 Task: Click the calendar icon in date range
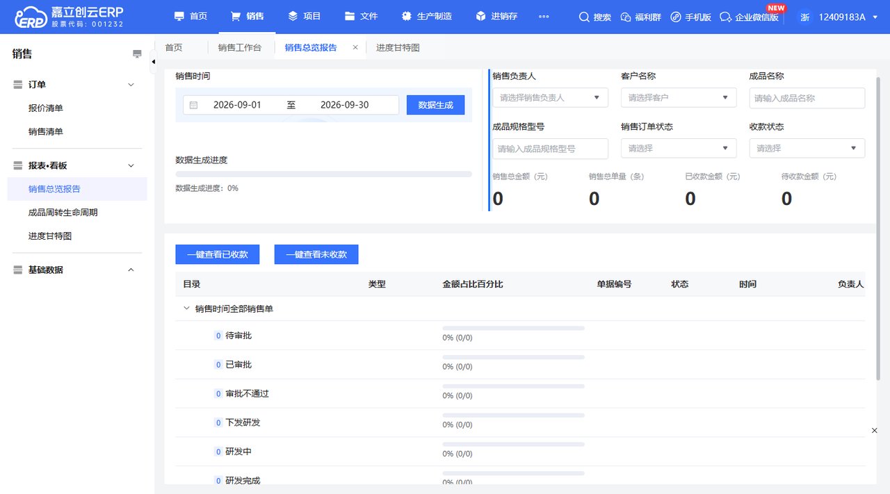point(193,105)
